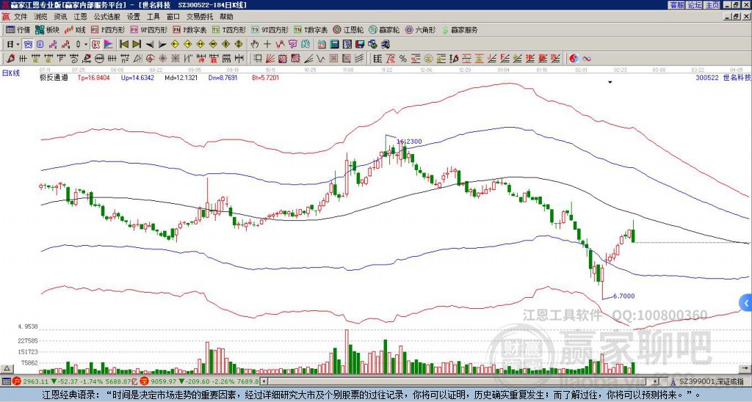Click the 6.7000 low price label
This screenshot has height=402, width=752.
click(x=623, y=296)
